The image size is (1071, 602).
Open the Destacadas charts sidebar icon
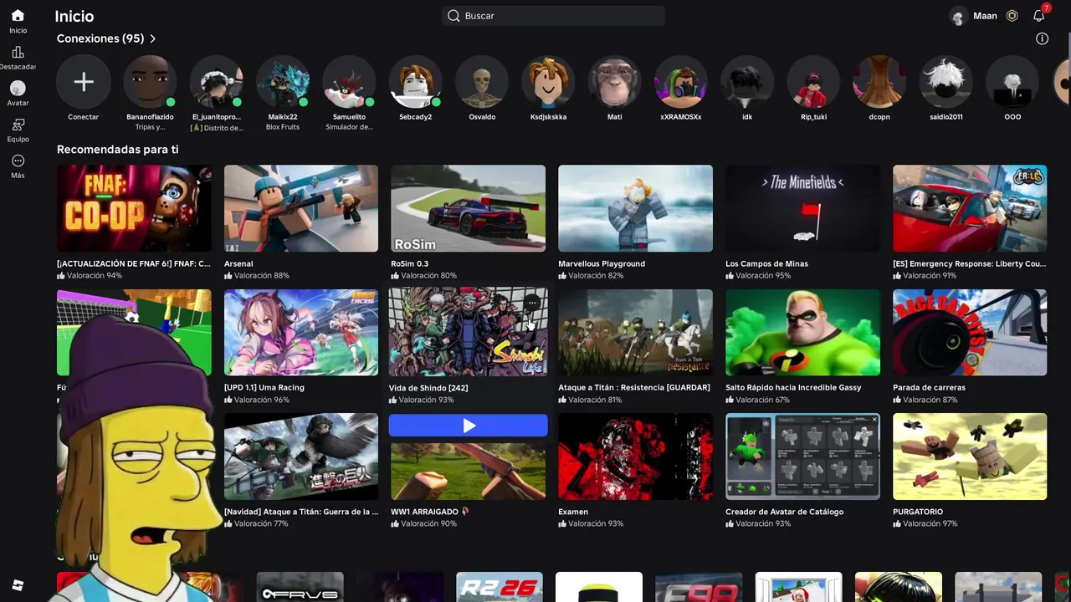(x=18, y=53)
